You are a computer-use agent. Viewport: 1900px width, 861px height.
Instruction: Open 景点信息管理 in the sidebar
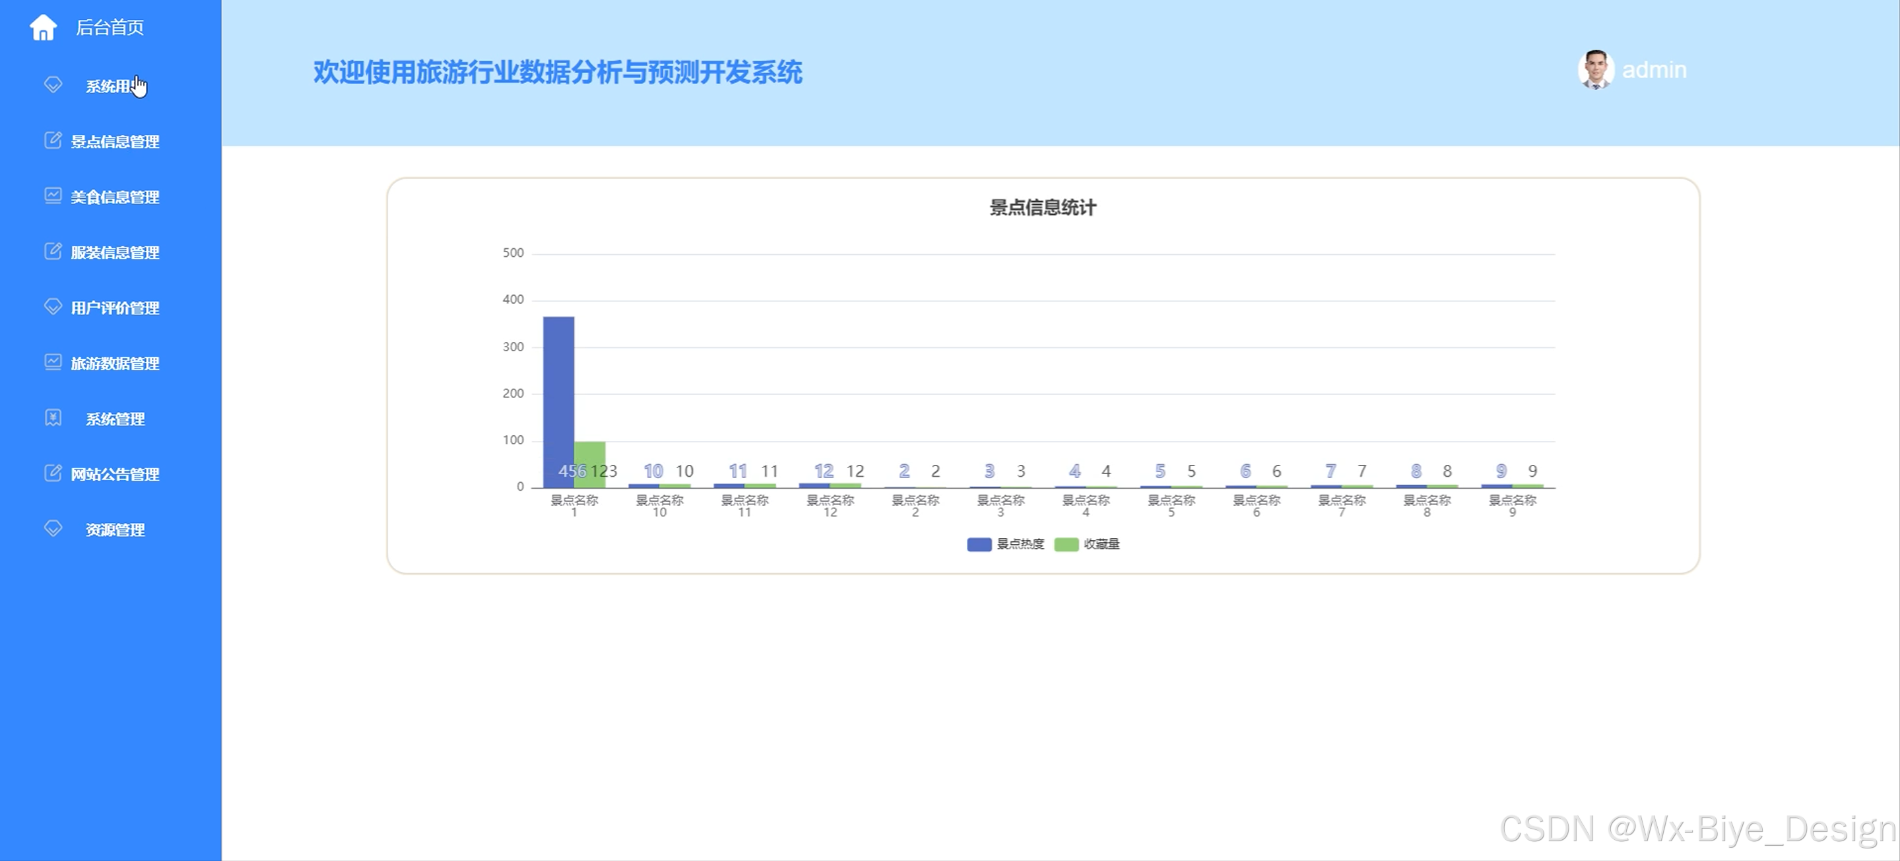tap(115, 142)
